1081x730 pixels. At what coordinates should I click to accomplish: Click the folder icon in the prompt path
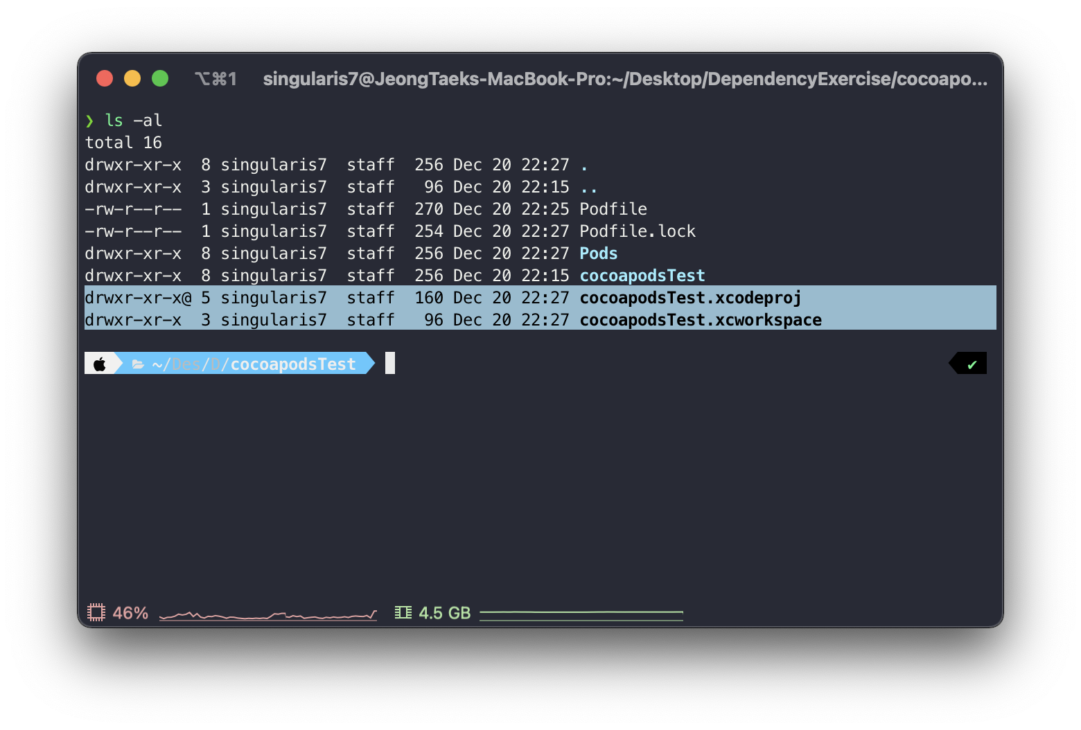click(x=138, y=364)
